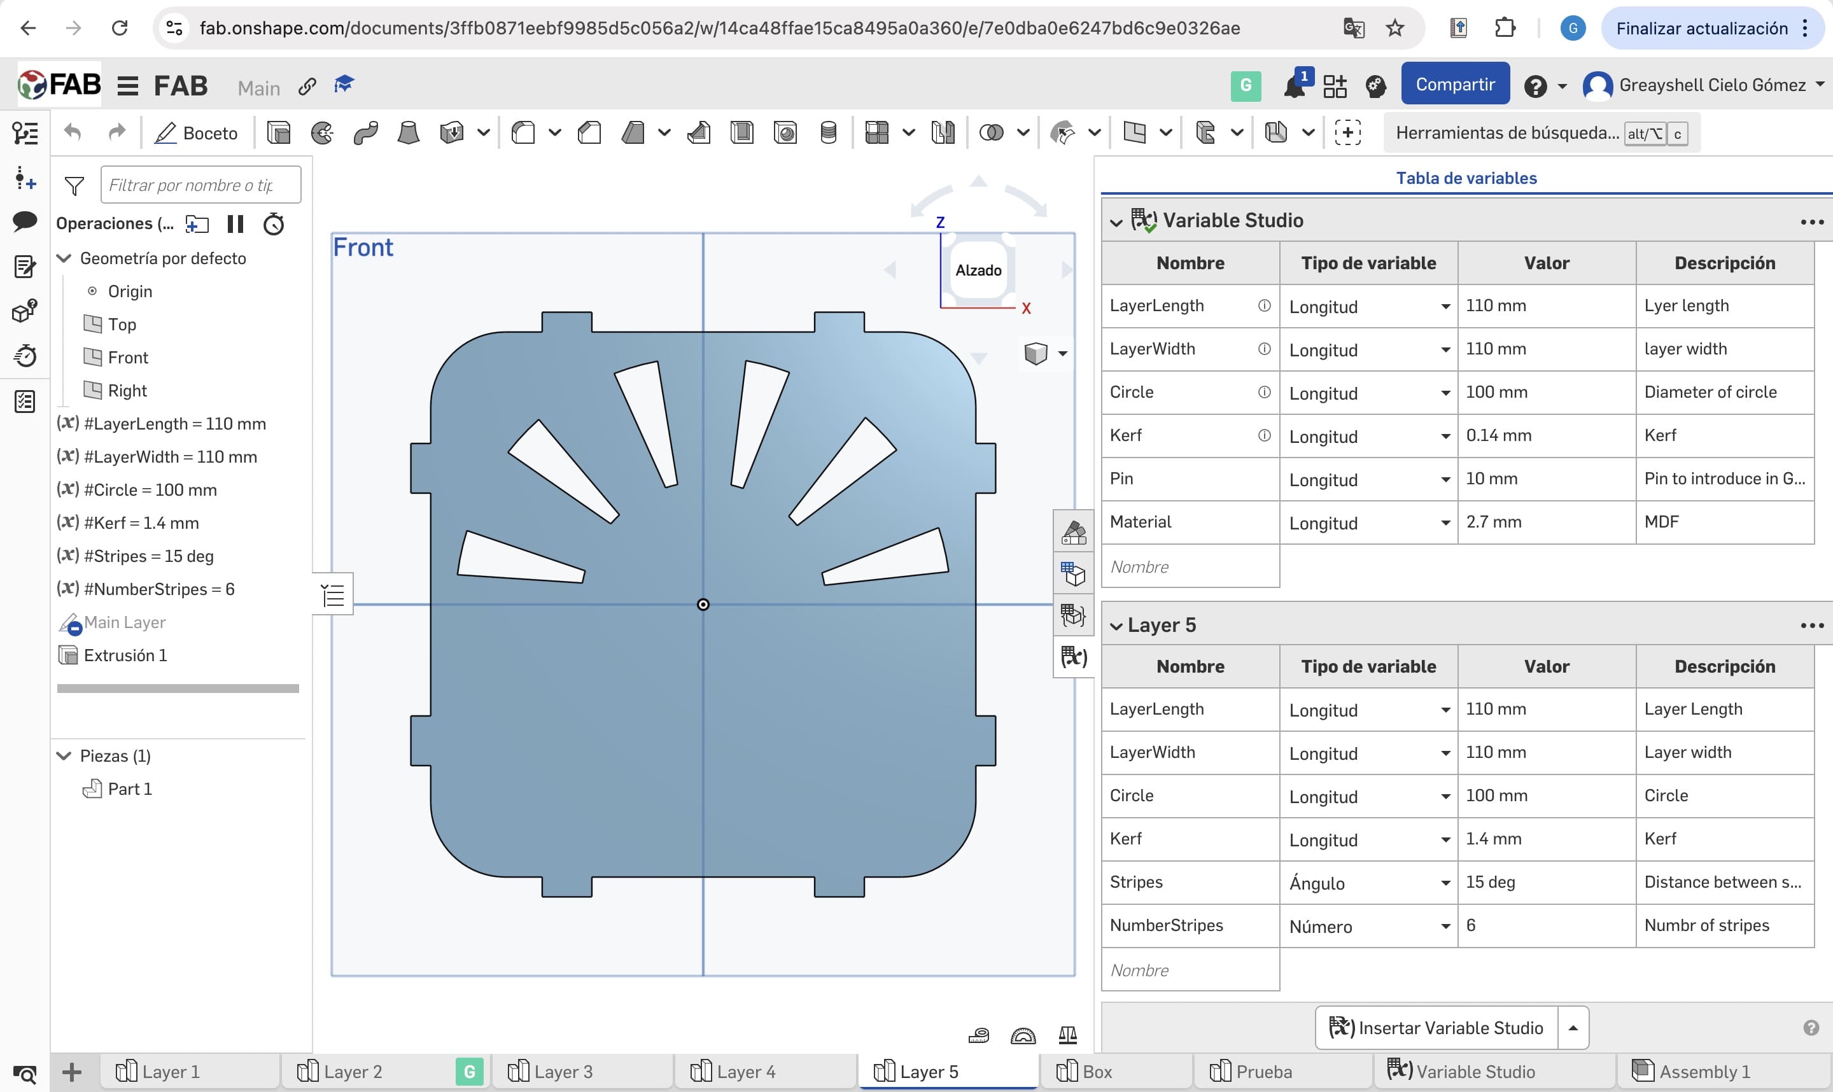
Task: Click the filter by name input field
Action: pyautogui.click(x=200, y=185)
